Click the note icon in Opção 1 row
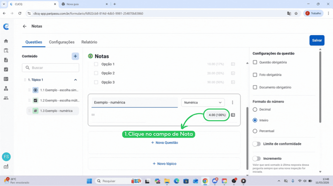 click(x=233, y=64)
